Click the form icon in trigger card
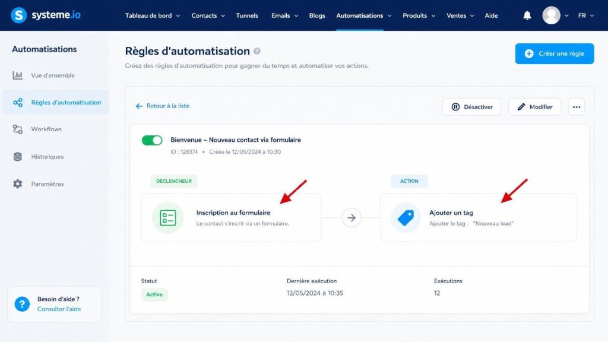Screen dimensions: 608x342 tap(167, 217)
